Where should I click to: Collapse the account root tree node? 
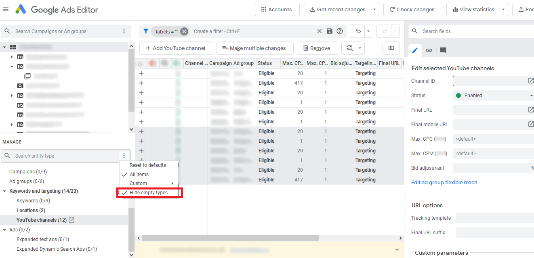click(4, 47)
